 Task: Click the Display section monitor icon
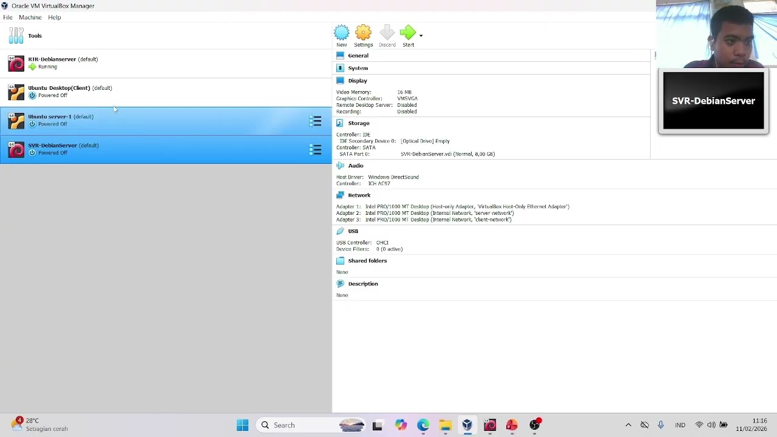pos(340,81)
